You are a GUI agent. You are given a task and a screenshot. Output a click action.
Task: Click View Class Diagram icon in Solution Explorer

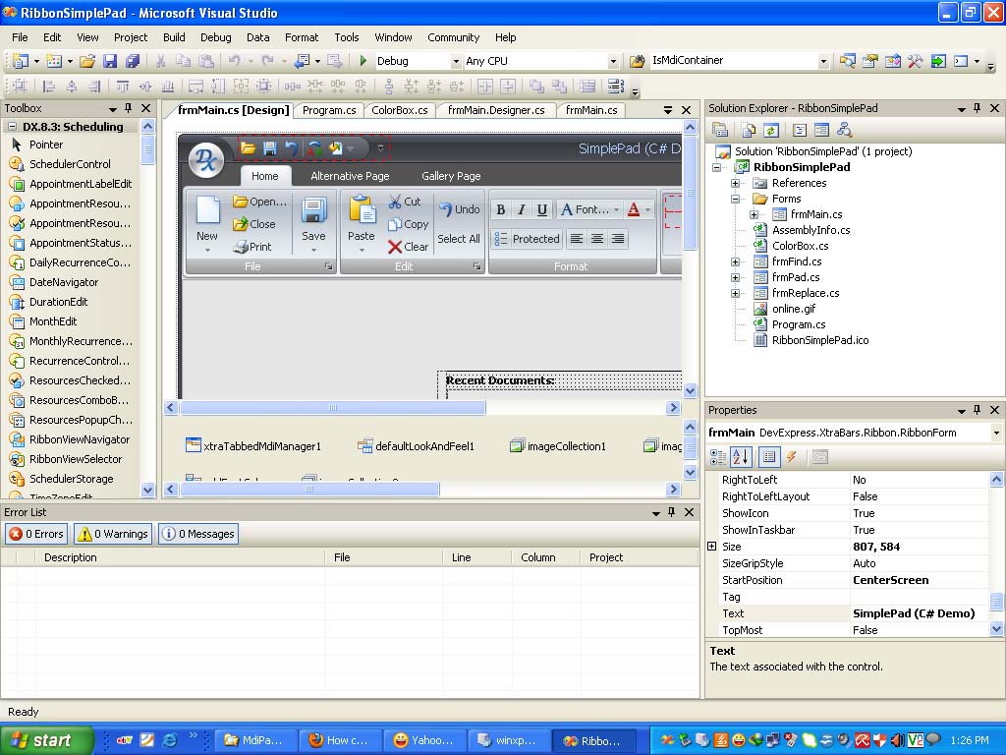point(844,131)
